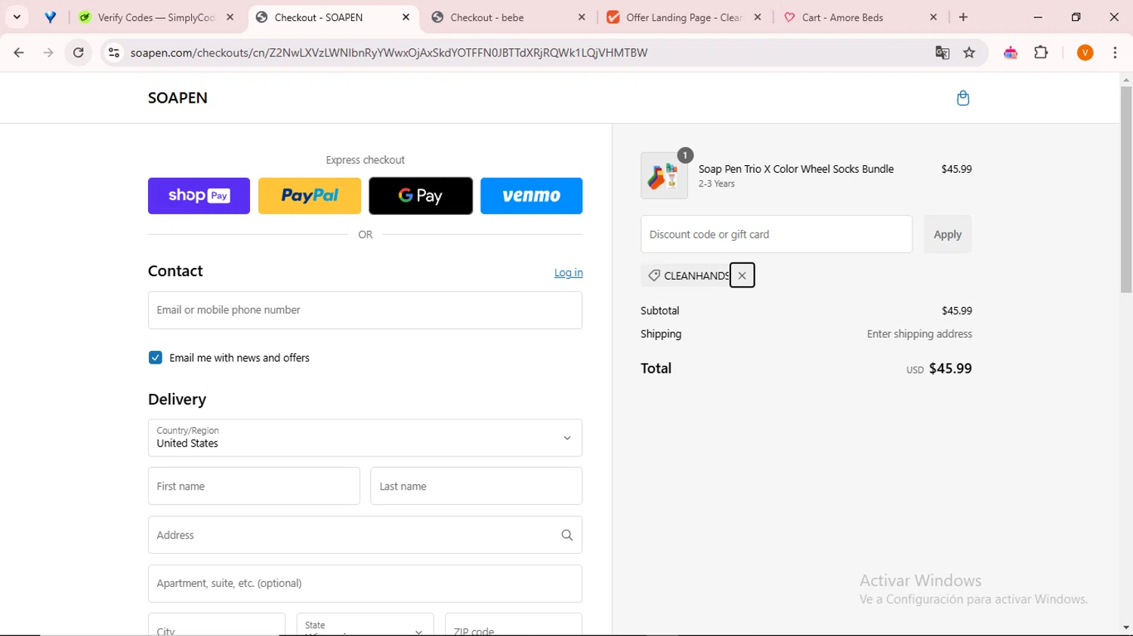
Task: Click the page vertical scrollbar thumb
Action: point(1126,189)
